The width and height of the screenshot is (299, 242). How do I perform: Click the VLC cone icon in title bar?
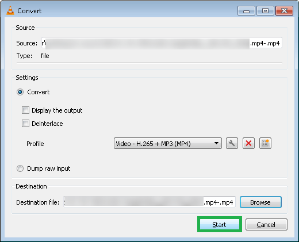tap(10, 10)
